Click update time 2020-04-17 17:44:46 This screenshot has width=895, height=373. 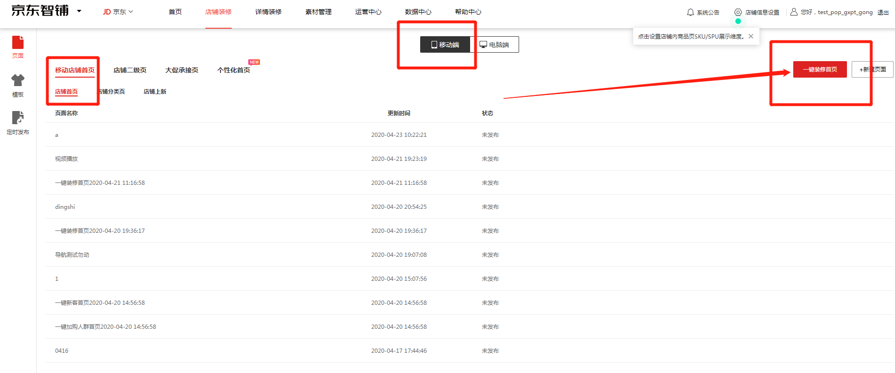point(399,351)
